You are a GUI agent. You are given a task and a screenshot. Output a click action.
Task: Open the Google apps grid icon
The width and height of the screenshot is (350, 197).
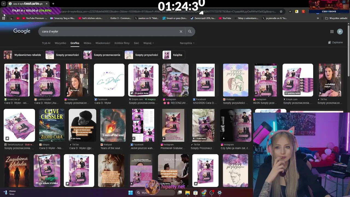pyautogui.click(x=332, y=32)
